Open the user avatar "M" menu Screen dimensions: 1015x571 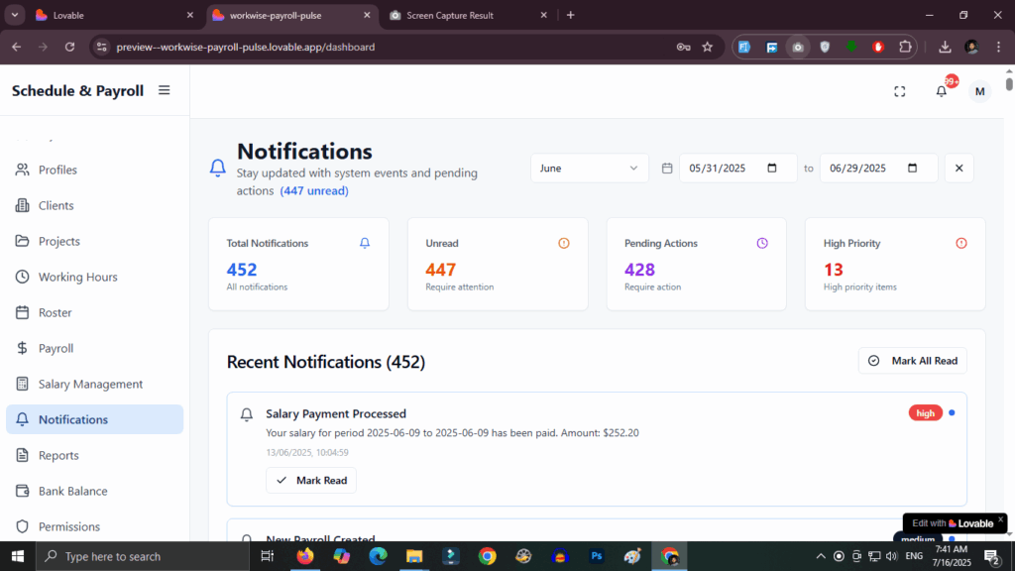(x=979, y=91)
